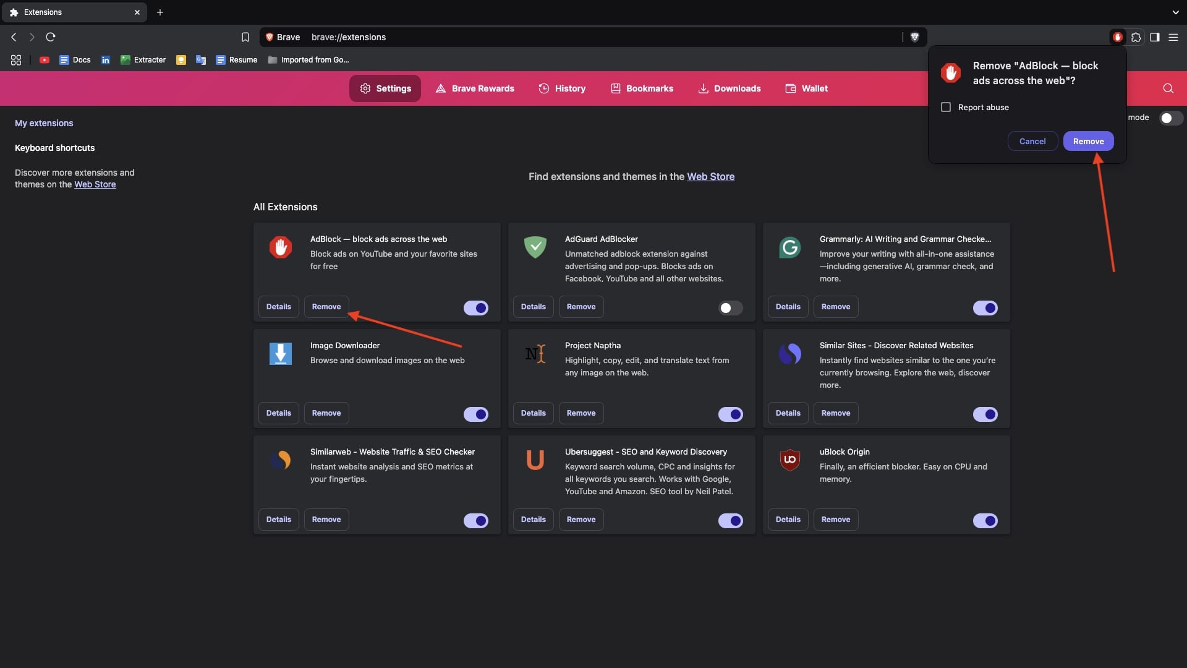1187x668 pixels.
Task: Open the Extensions puzzle-piece toolbar icon
Action: [1136, 37]
